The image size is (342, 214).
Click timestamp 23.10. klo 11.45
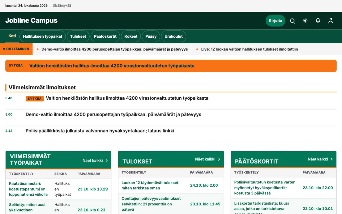[x=205, y=204]
